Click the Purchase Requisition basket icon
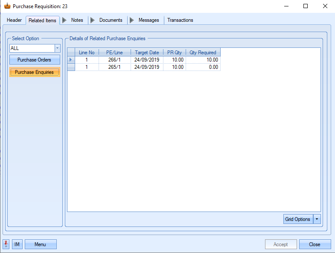 click(7, 6)
